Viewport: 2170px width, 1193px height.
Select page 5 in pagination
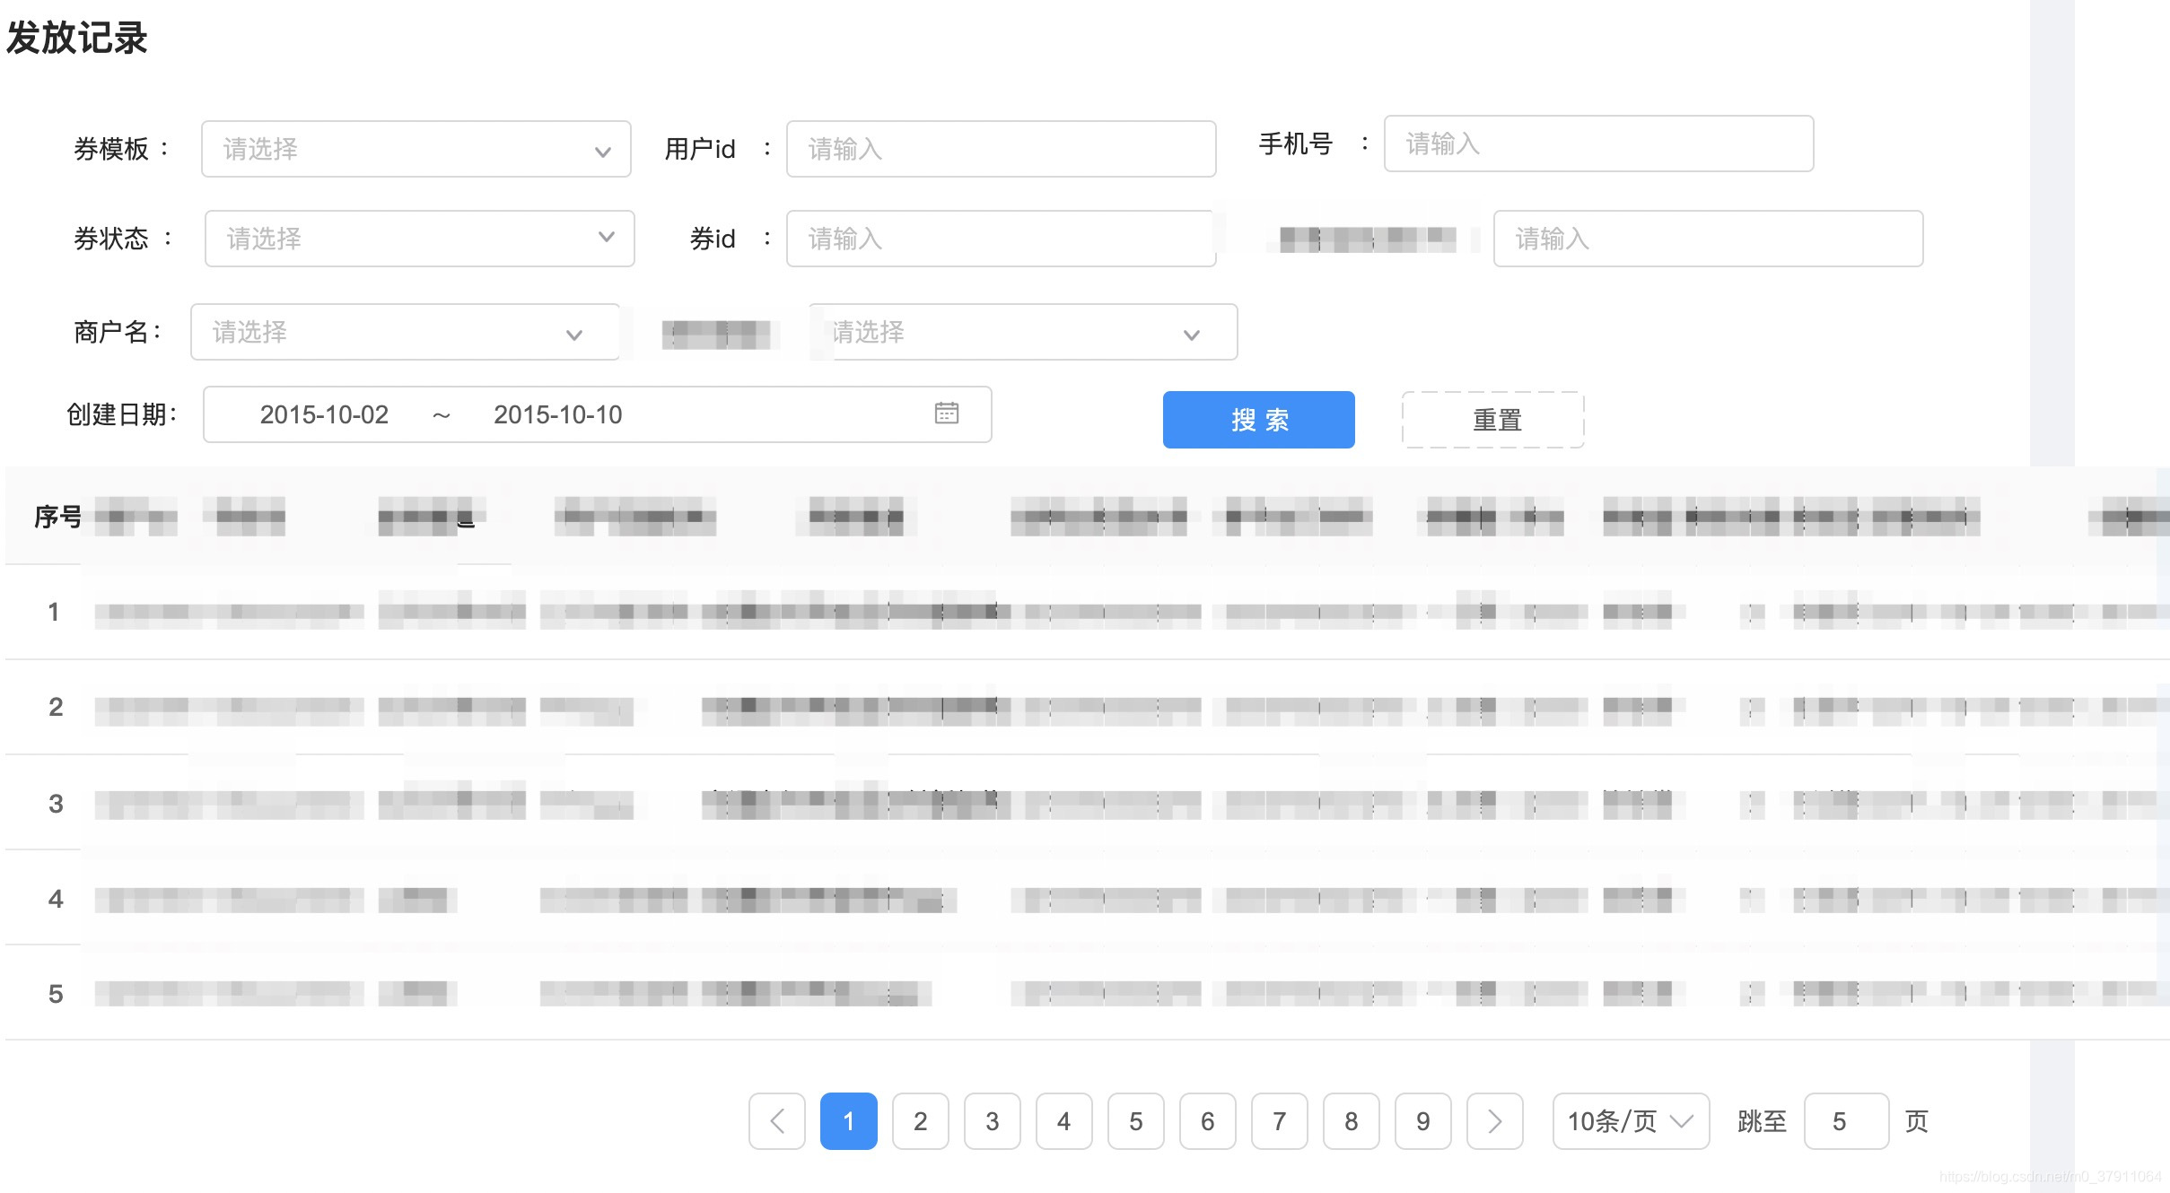[x=1136, y=1121]
